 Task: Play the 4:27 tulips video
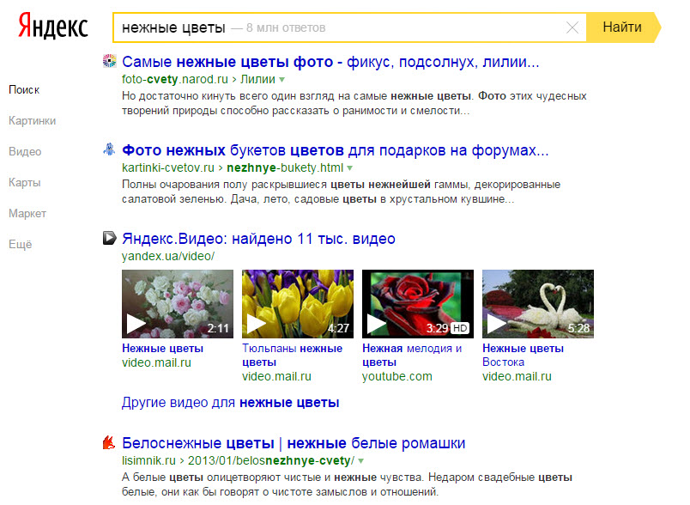pyautogui.click(x=256, y=324)
